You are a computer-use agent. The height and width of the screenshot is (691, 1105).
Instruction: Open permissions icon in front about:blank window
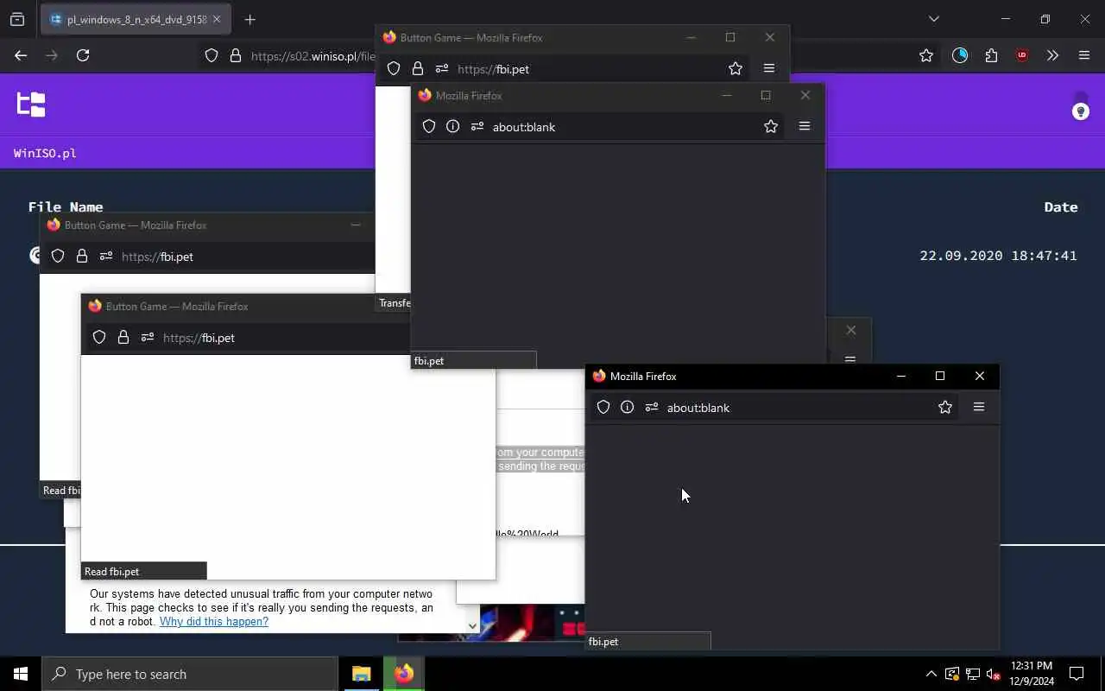[x=652, y=407]
